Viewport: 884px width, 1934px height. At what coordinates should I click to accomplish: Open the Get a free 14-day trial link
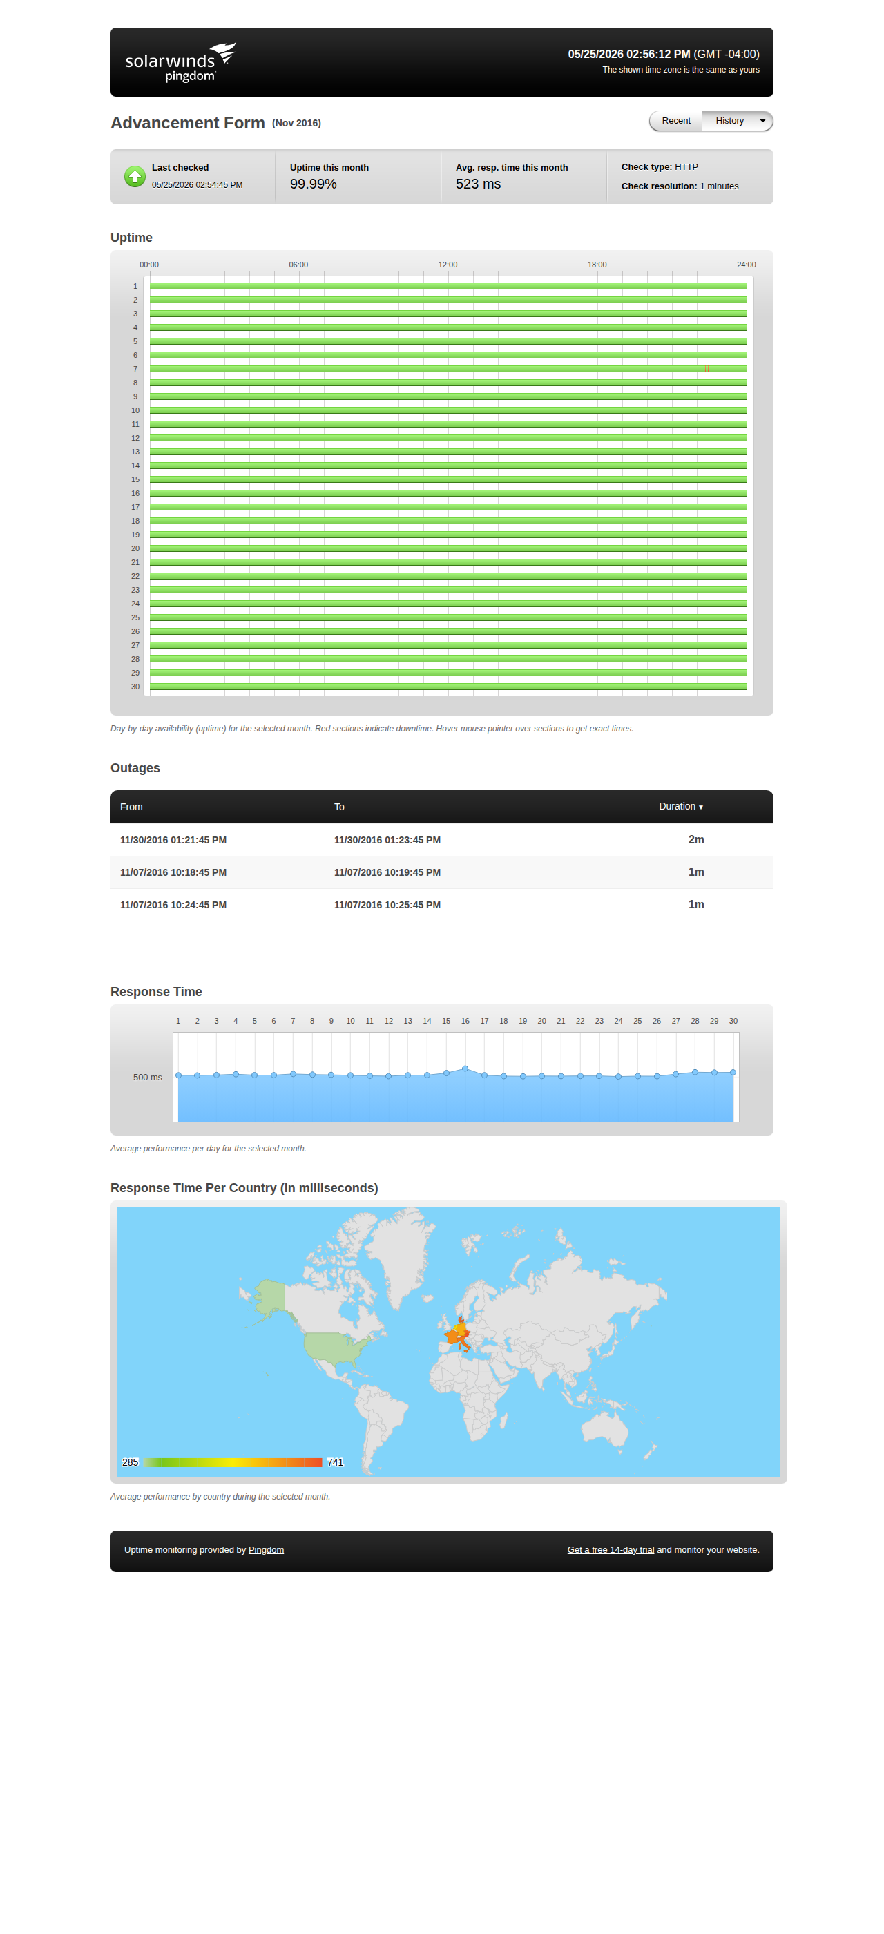(610, 1549)
